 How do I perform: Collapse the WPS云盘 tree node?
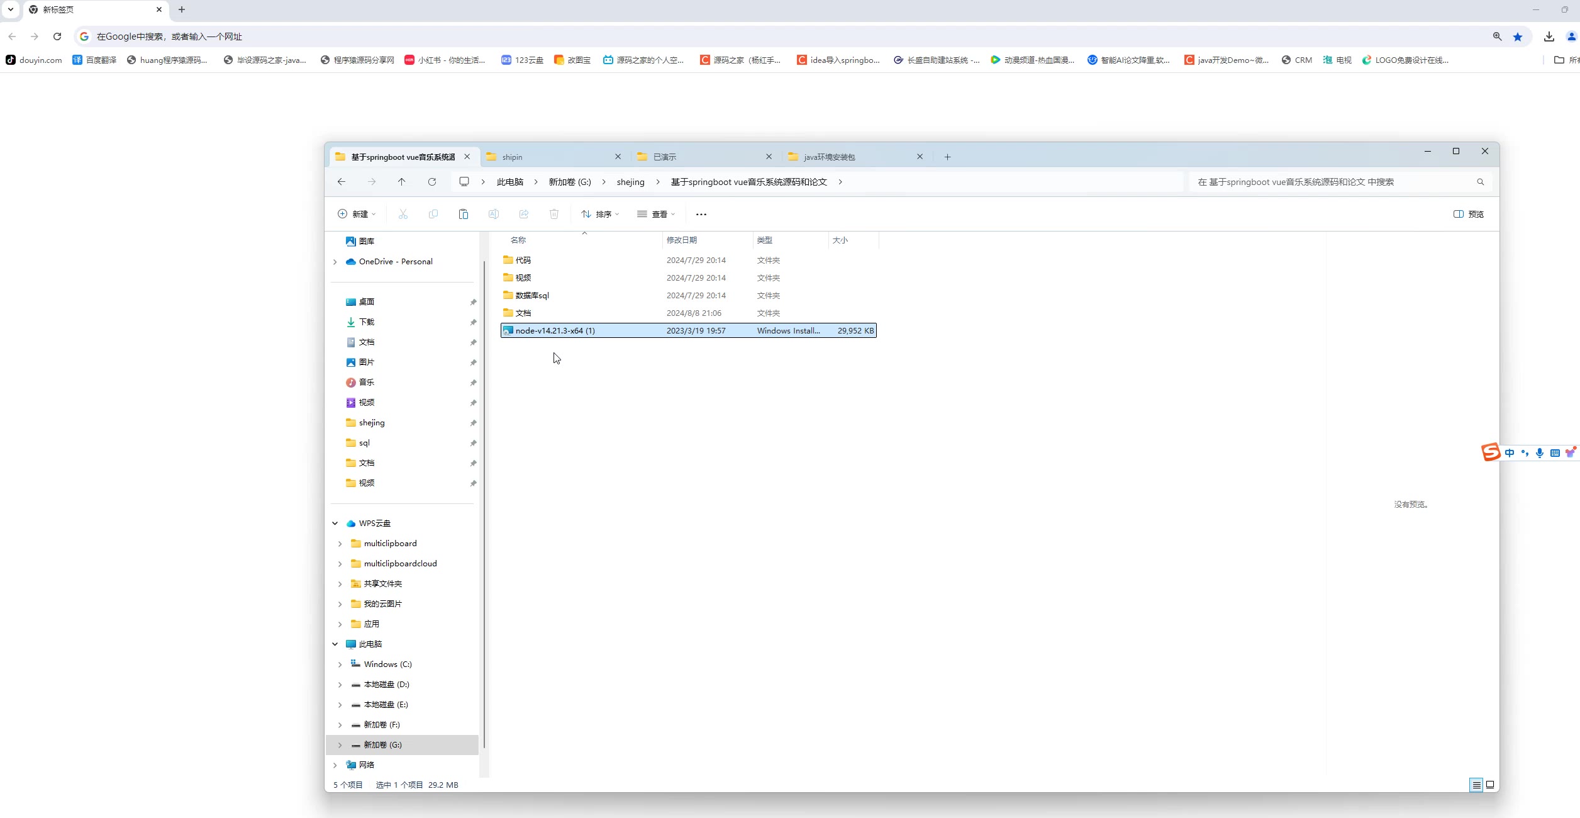point(335,524)
